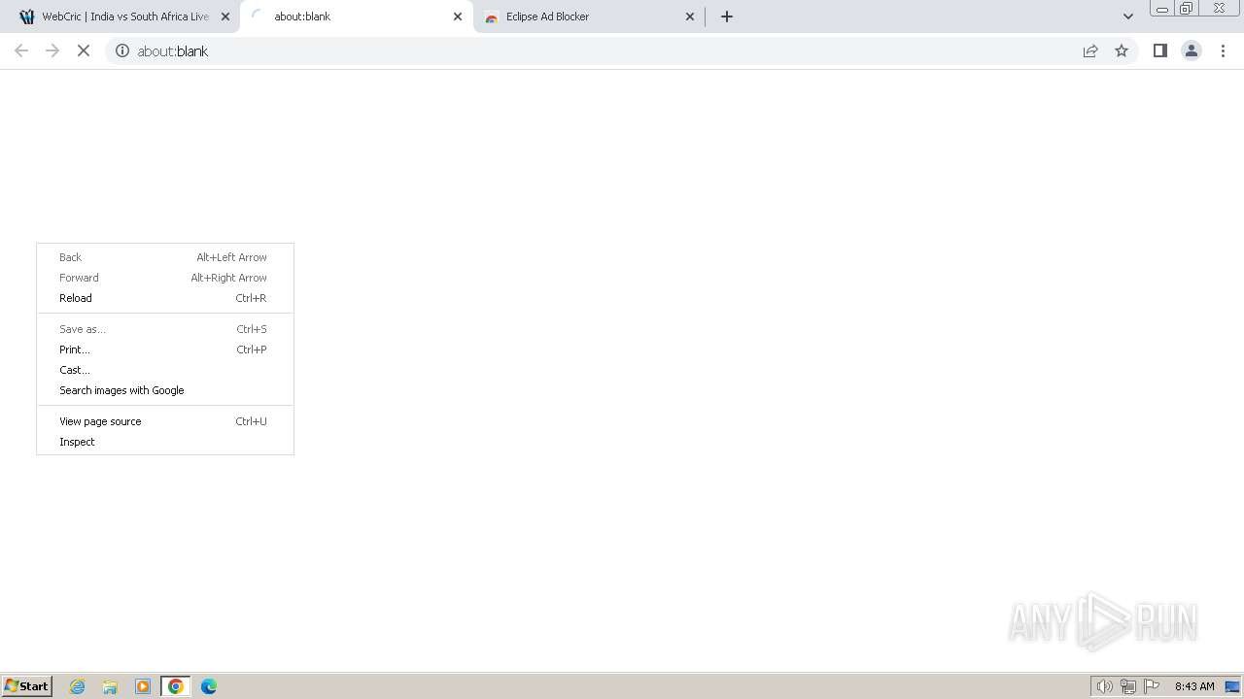Choose Back in the context menu
Viewport: 1244px width, 699px height.
(165, 257)
